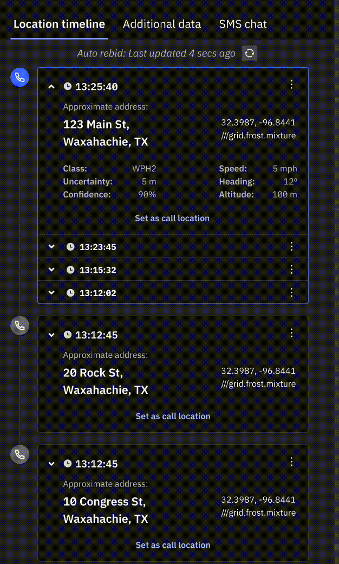Click the 100 m altitude value
The image size is (339, 564).
click(285, 195)
